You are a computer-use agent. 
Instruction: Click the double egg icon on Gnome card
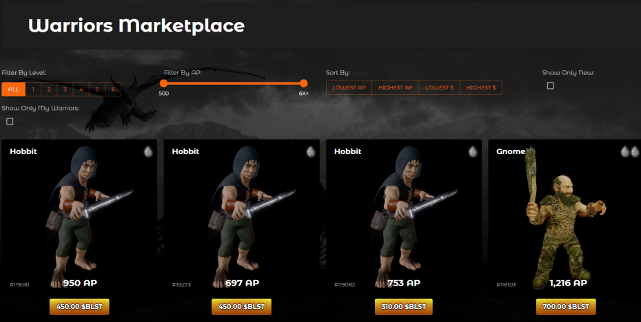point(629,152)
